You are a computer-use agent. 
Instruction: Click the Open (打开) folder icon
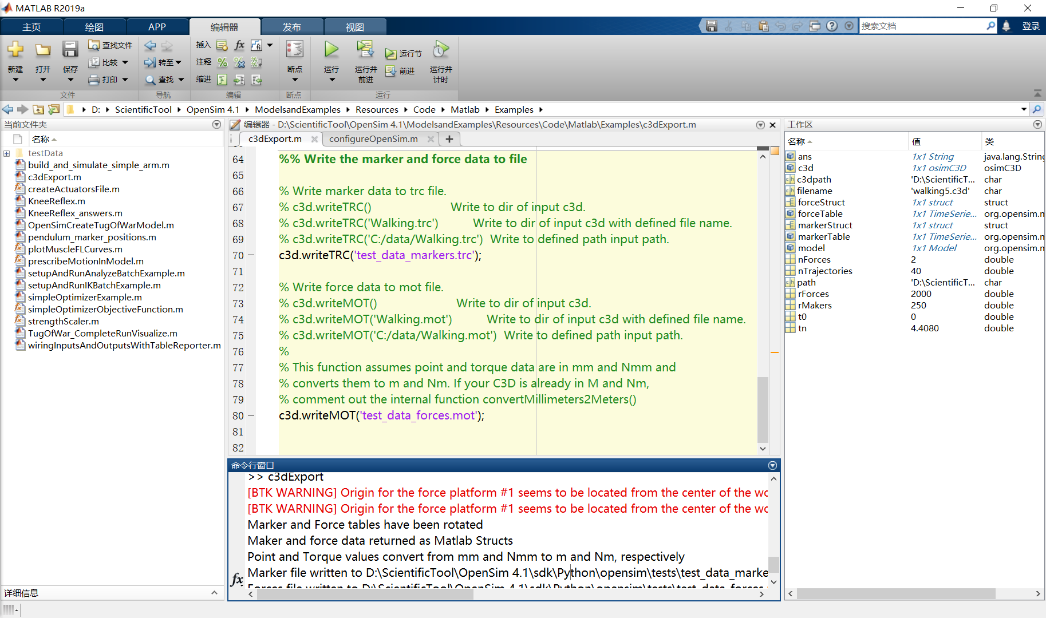pos(43,50)
